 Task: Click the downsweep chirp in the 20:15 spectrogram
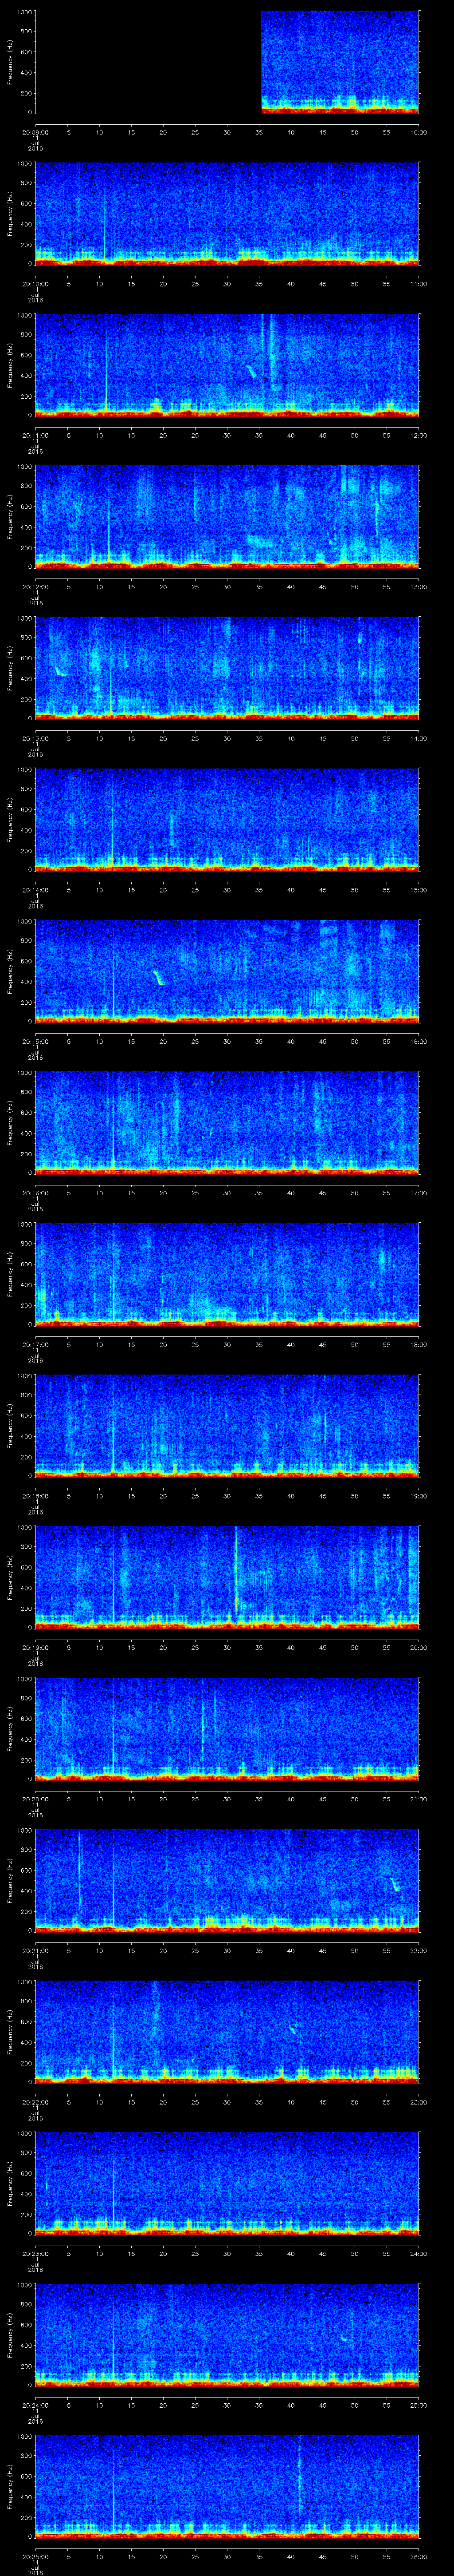[159, 977]
